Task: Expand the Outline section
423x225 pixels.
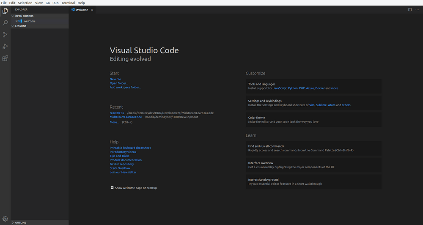Action: coord(40,222)
